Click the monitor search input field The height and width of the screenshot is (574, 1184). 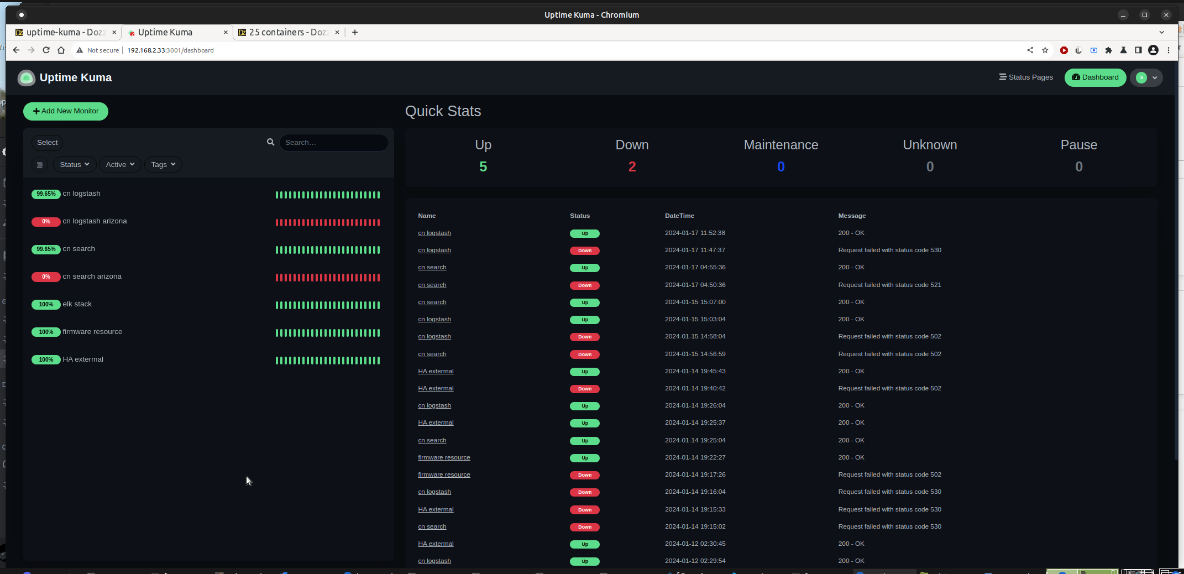coord(334,143)
